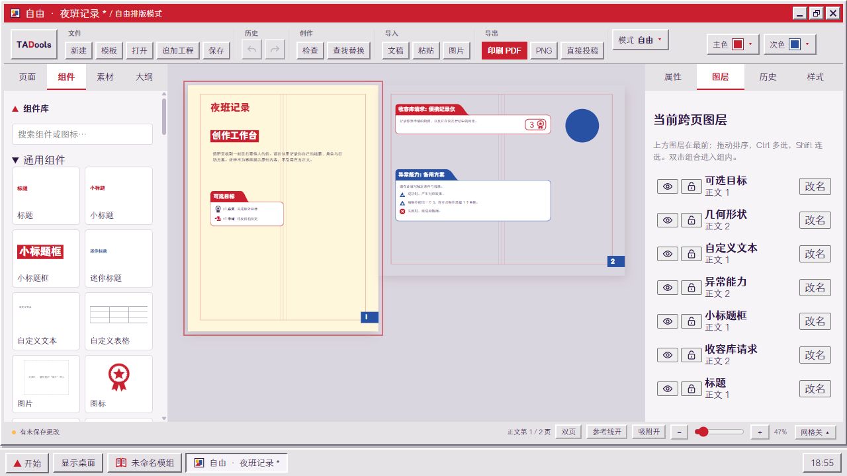Click the 查找替换 button
The height and width of the screenshot is (476, 847).
click(x=349, y=50)
